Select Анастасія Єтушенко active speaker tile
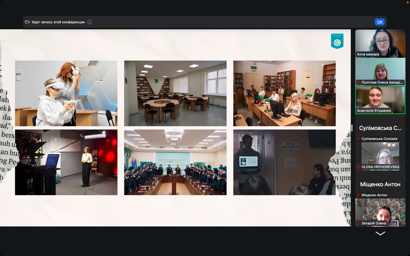Image resolution: width=410 pixels, height=256 pixels. [380, 100]
